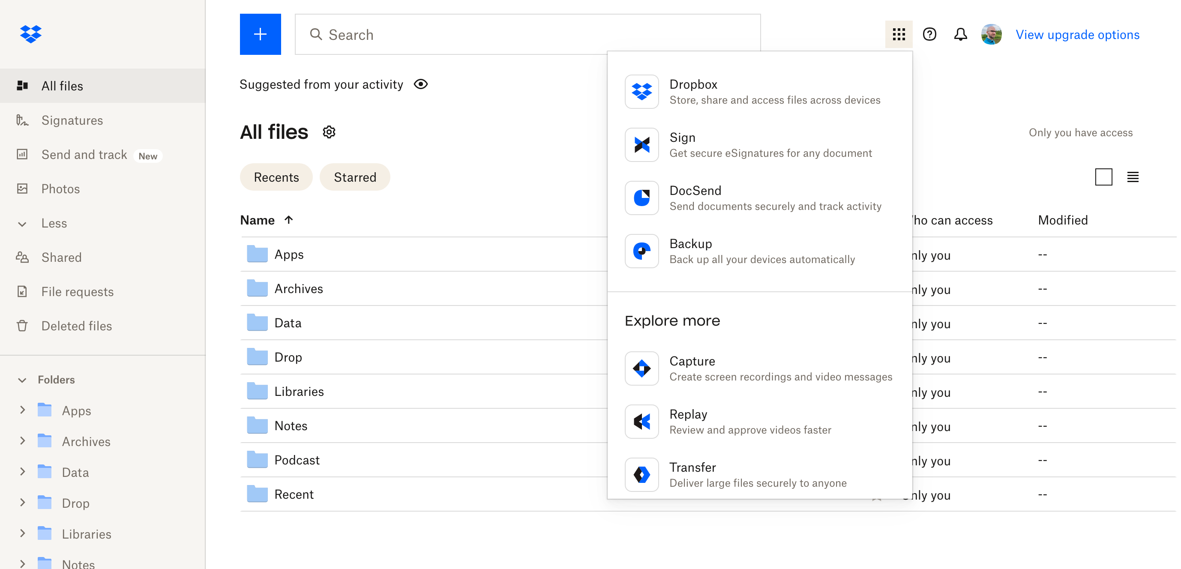The image size is (1181, 569).
Task: Collapse the Folders section chevron
Action: [x=22, y=380]
